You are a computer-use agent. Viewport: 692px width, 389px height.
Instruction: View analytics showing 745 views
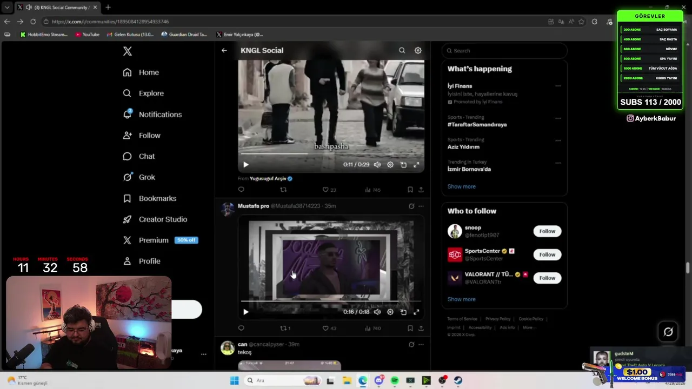373,190
